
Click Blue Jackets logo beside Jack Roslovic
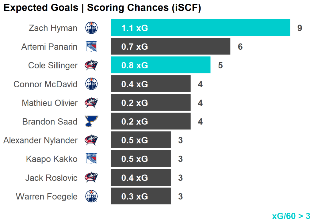(x=91, y=177)
